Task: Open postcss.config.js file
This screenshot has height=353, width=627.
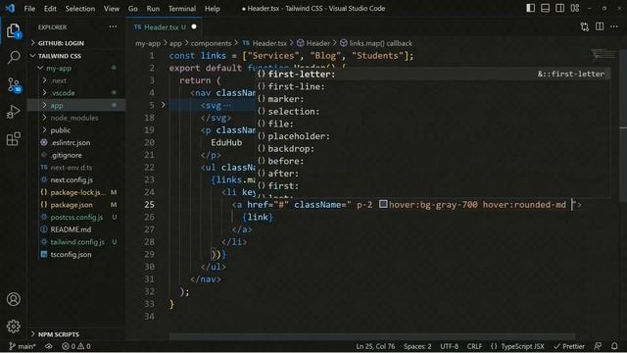Action: [76, 217]
